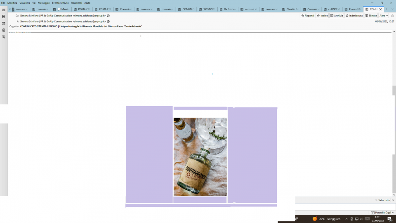Delete the message with Elimina
Viewport: 396px width, 223px height.
coord(371,16)
